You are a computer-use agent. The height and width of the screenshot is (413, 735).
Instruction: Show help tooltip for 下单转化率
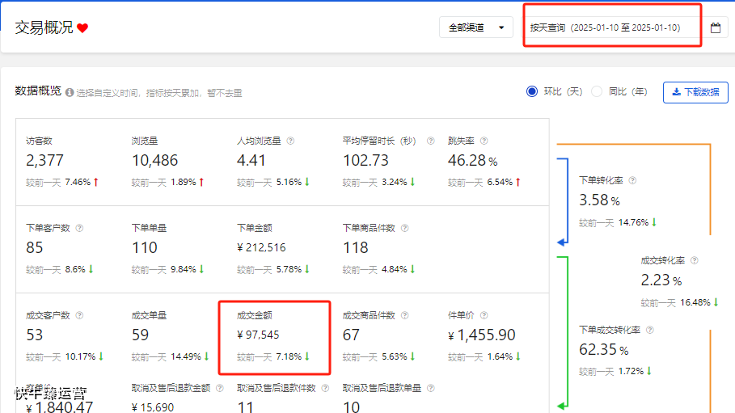[x=632, y=180]
